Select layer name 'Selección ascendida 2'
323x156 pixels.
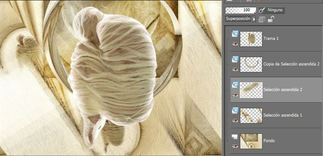283,90
